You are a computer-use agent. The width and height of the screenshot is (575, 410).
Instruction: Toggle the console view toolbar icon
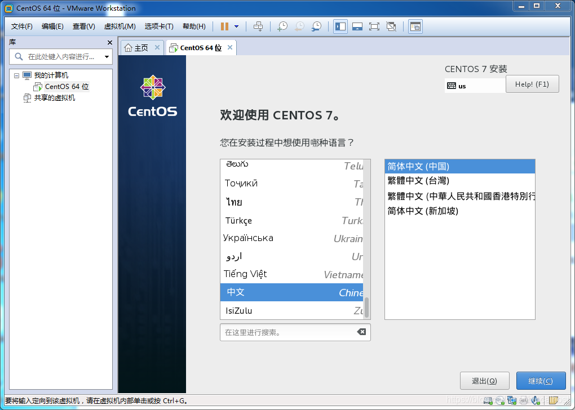point(415,26)
